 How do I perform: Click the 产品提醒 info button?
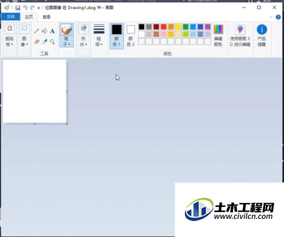click(x=262, y=35)
